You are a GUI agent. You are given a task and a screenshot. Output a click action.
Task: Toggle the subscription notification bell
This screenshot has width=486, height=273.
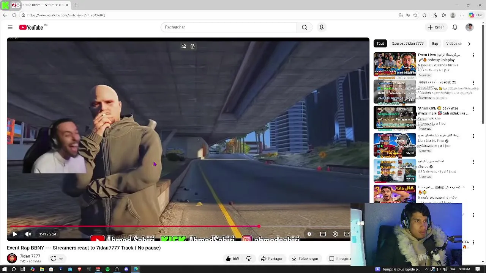point(54,259)
